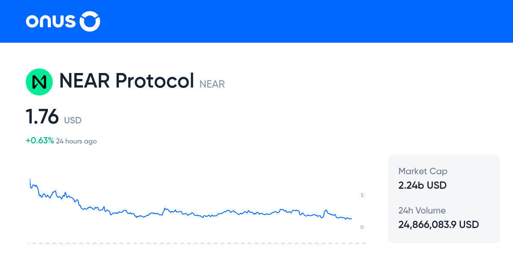Click the ONUS circular logo icon
The image size is (513, 269).
90,21
